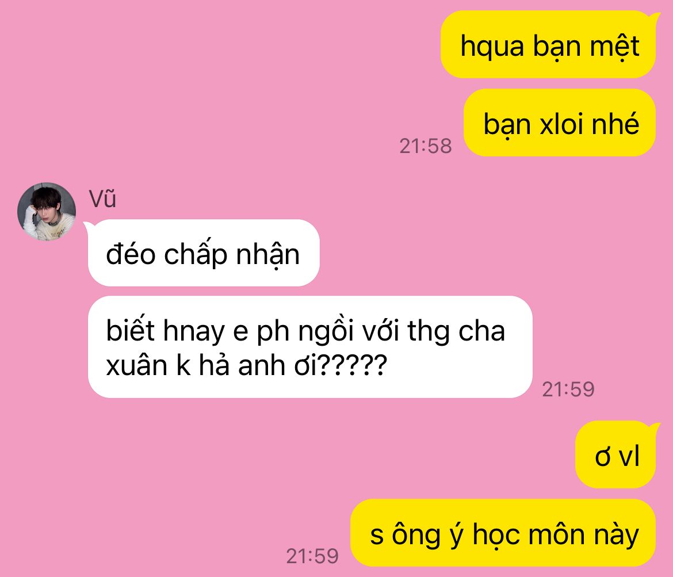Tap the 21:58 timestamp
Screen dimensions: 673x577
coord(425,146)
